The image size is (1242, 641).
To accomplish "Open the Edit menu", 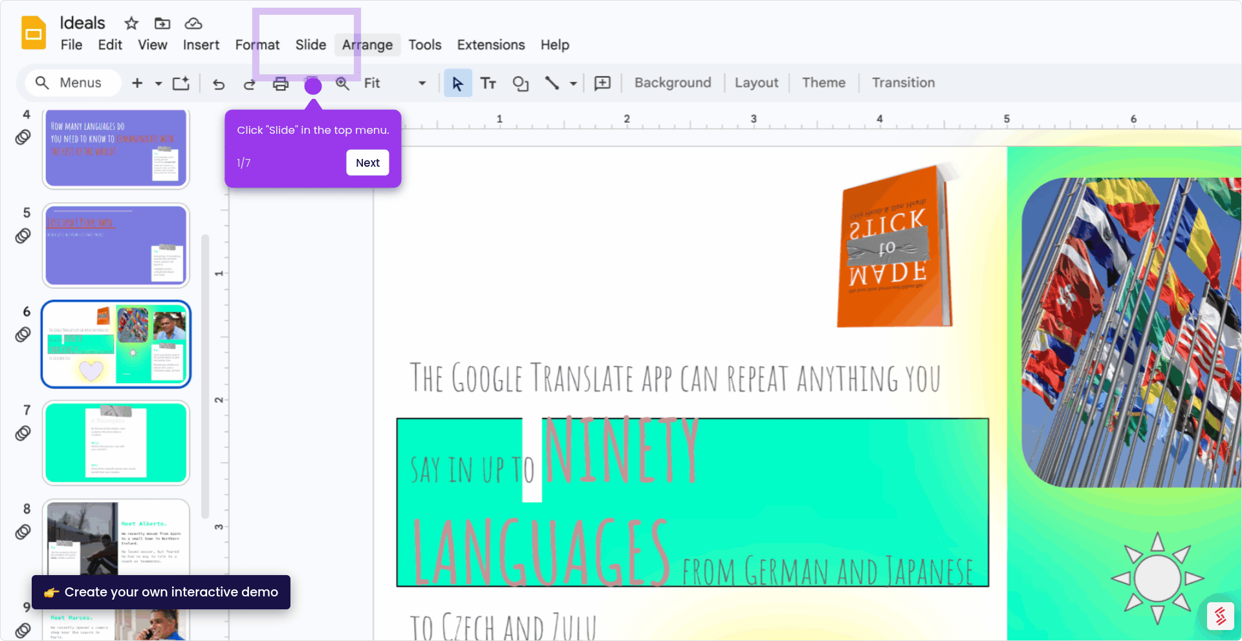I will (110, 45).
